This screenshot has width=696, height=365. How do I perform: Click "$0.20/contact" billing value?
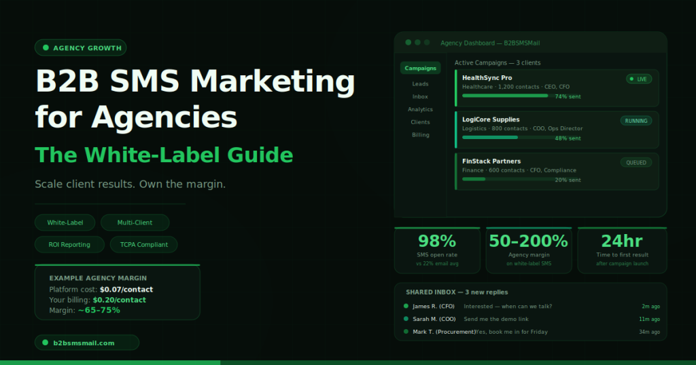[120, 300]
